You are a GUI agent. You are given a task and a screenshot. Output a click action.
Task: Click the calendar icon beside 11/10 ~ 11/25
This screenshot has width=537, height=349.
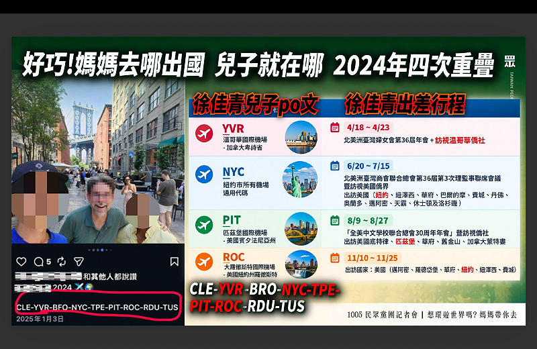(x=334, y=258)
